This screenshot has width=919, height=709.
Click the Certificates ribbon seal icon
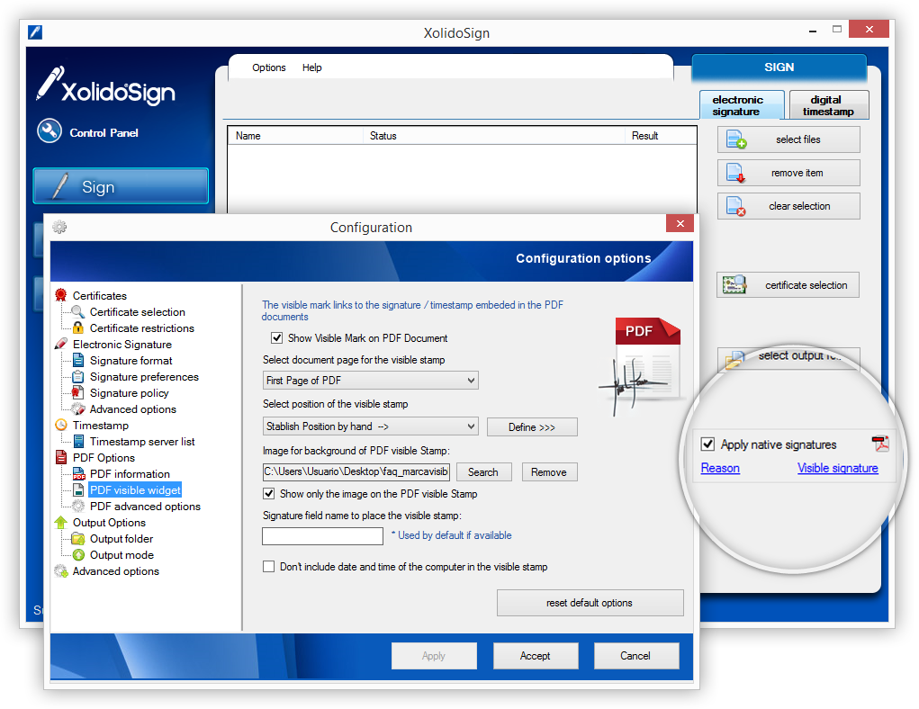(61, 295)
